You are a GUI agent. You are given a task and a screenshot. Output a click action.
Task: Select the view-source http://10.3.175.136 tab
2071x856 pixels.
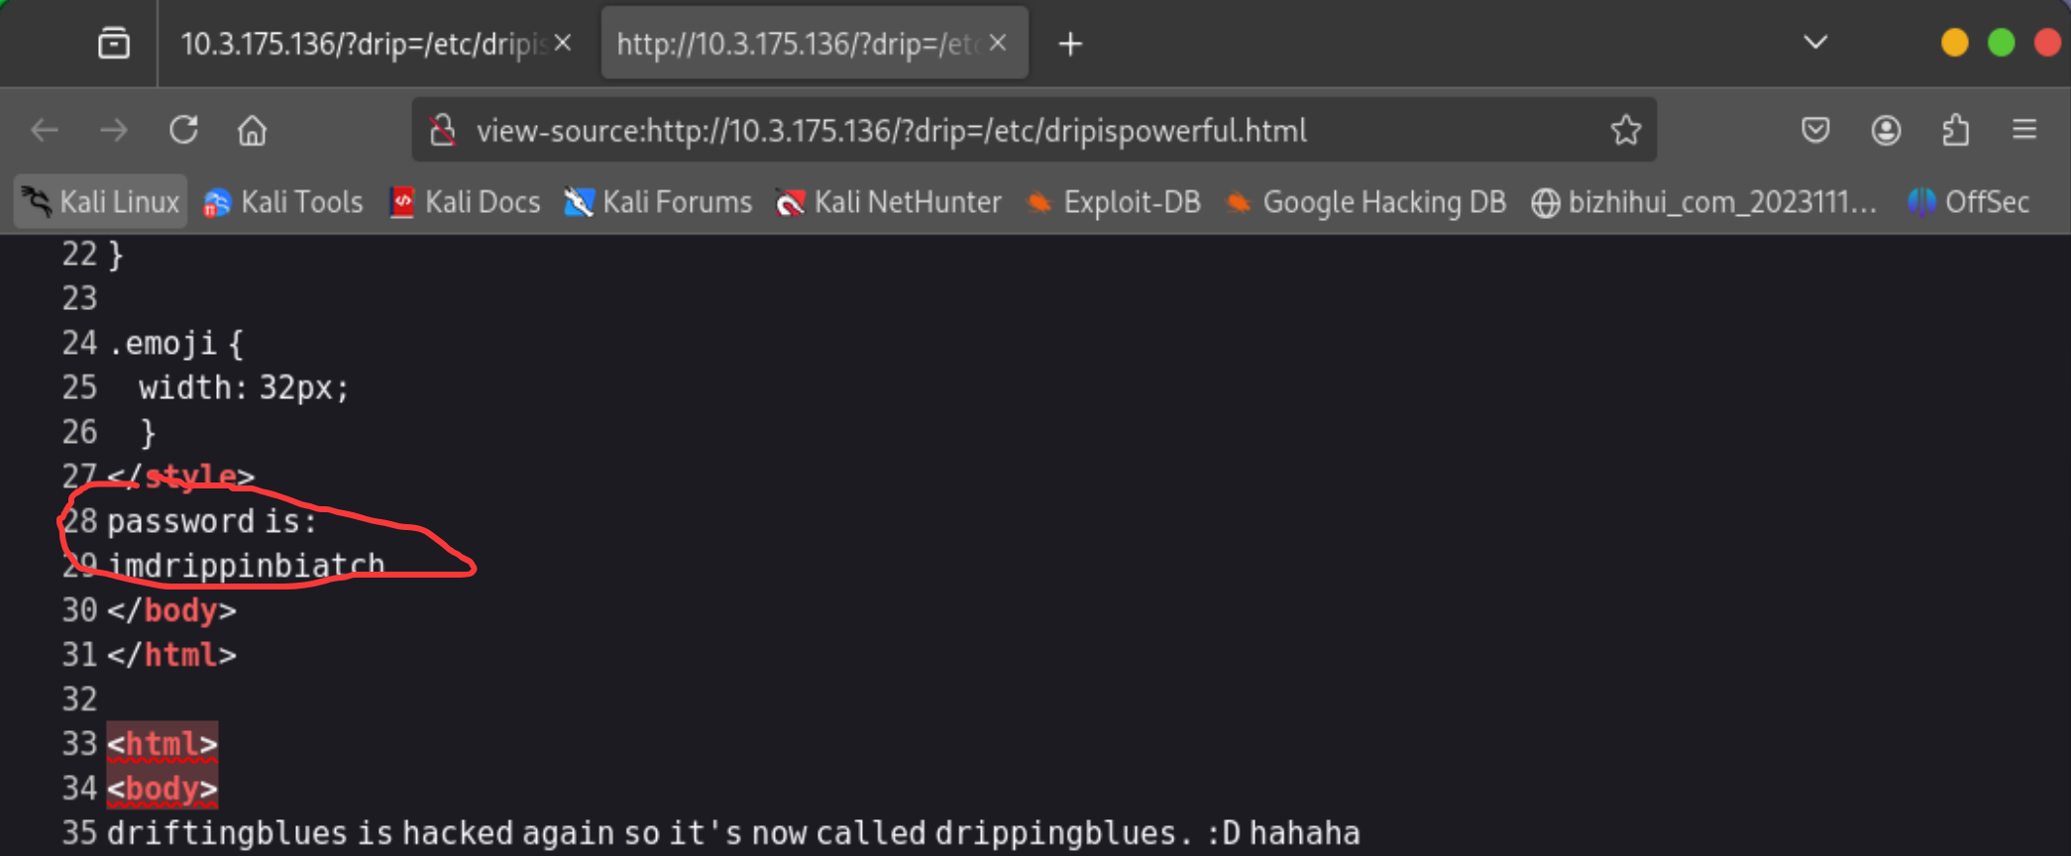tap(798, 44)
